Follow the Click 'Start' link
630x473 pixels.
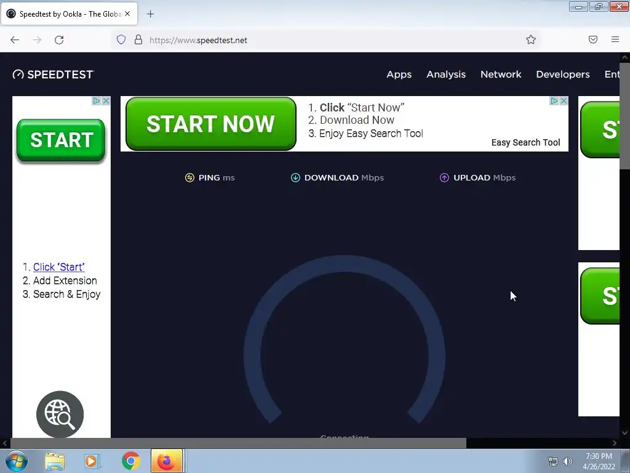58,267
